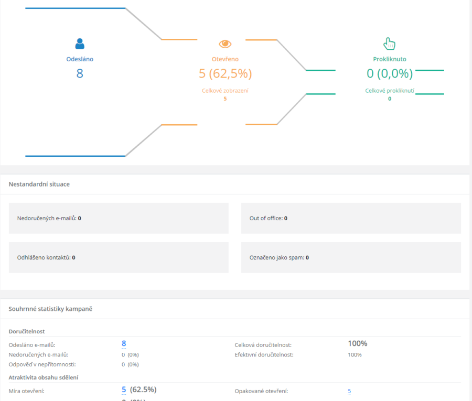Open the Opakované otevření link value 5
Viewport: 472px width, 401px height.
pos(349,391)
